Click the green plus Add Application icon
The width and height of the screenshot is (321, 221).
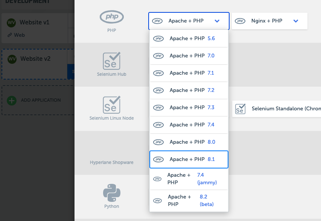(12, 100)
